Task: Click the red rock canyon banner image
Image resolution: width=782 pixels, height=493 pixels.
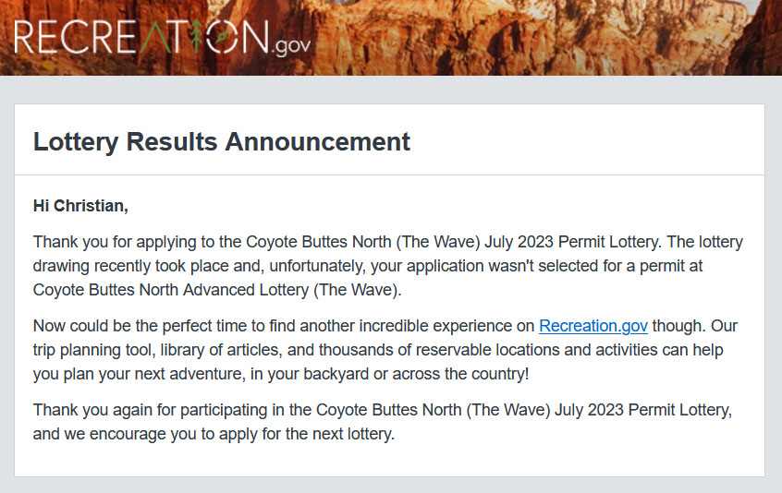Action: click(x=555, y=37)
